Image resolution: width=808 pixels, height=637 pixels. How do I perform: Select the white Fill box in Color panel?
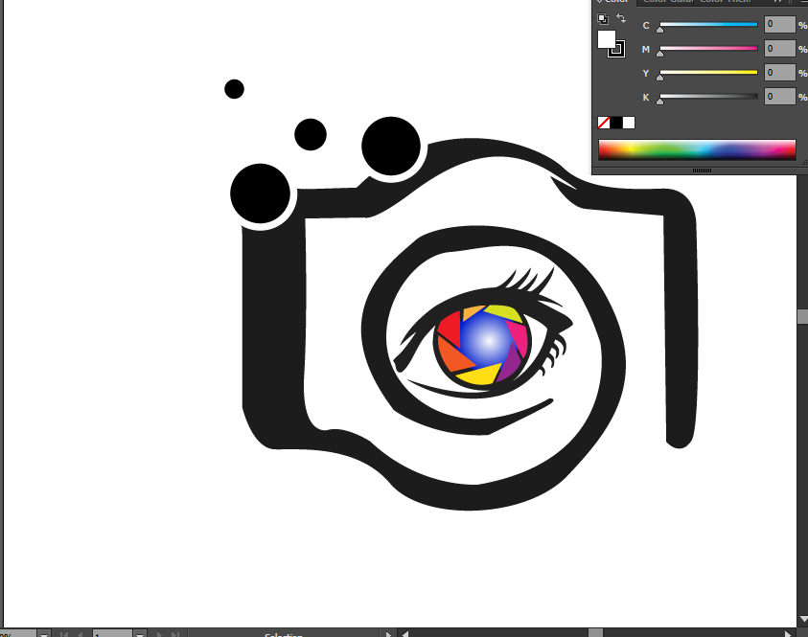point(607,39)
